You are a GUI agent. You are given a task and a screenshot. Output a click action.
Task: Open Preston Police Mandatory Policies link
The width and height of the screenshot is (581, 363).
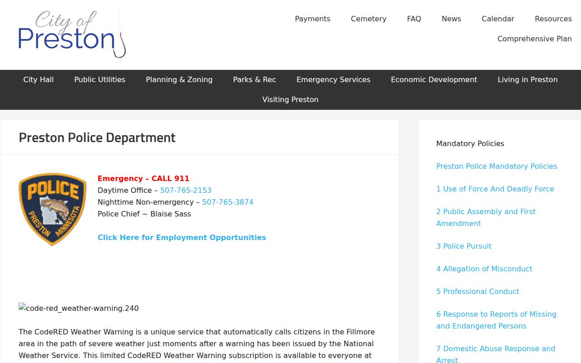tap(497, 166)
